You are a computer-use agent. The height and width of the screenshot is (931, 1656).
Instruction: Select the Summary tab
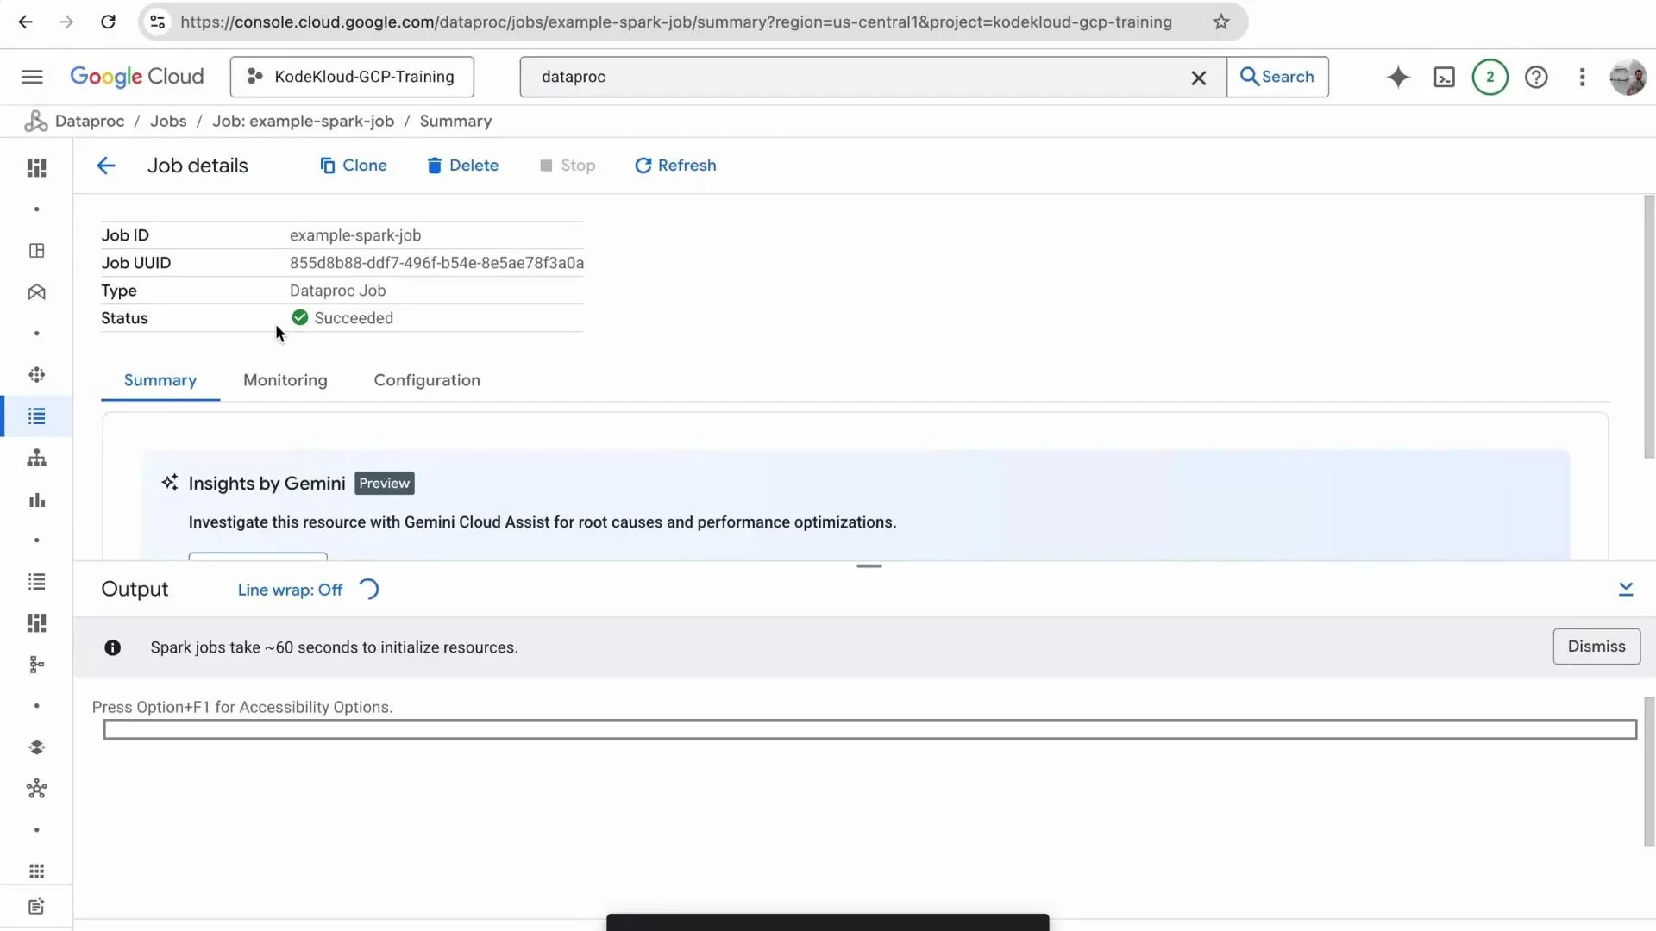(x=160, y=380)
